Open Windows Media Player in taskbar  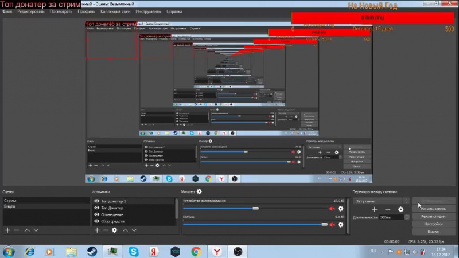click(50, 252)
